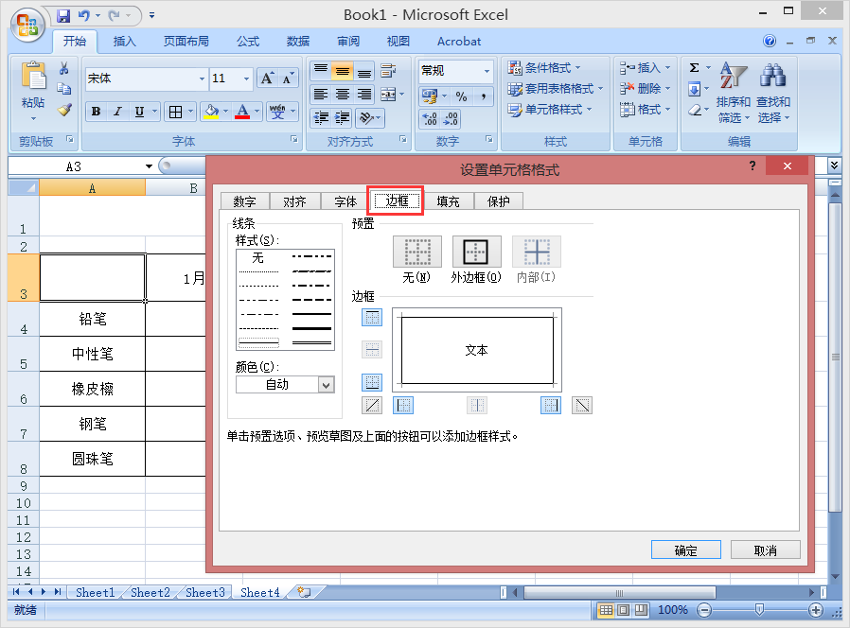The image size is (850, 628).
Task: Undo the last action
Action: tap(83, 16)
